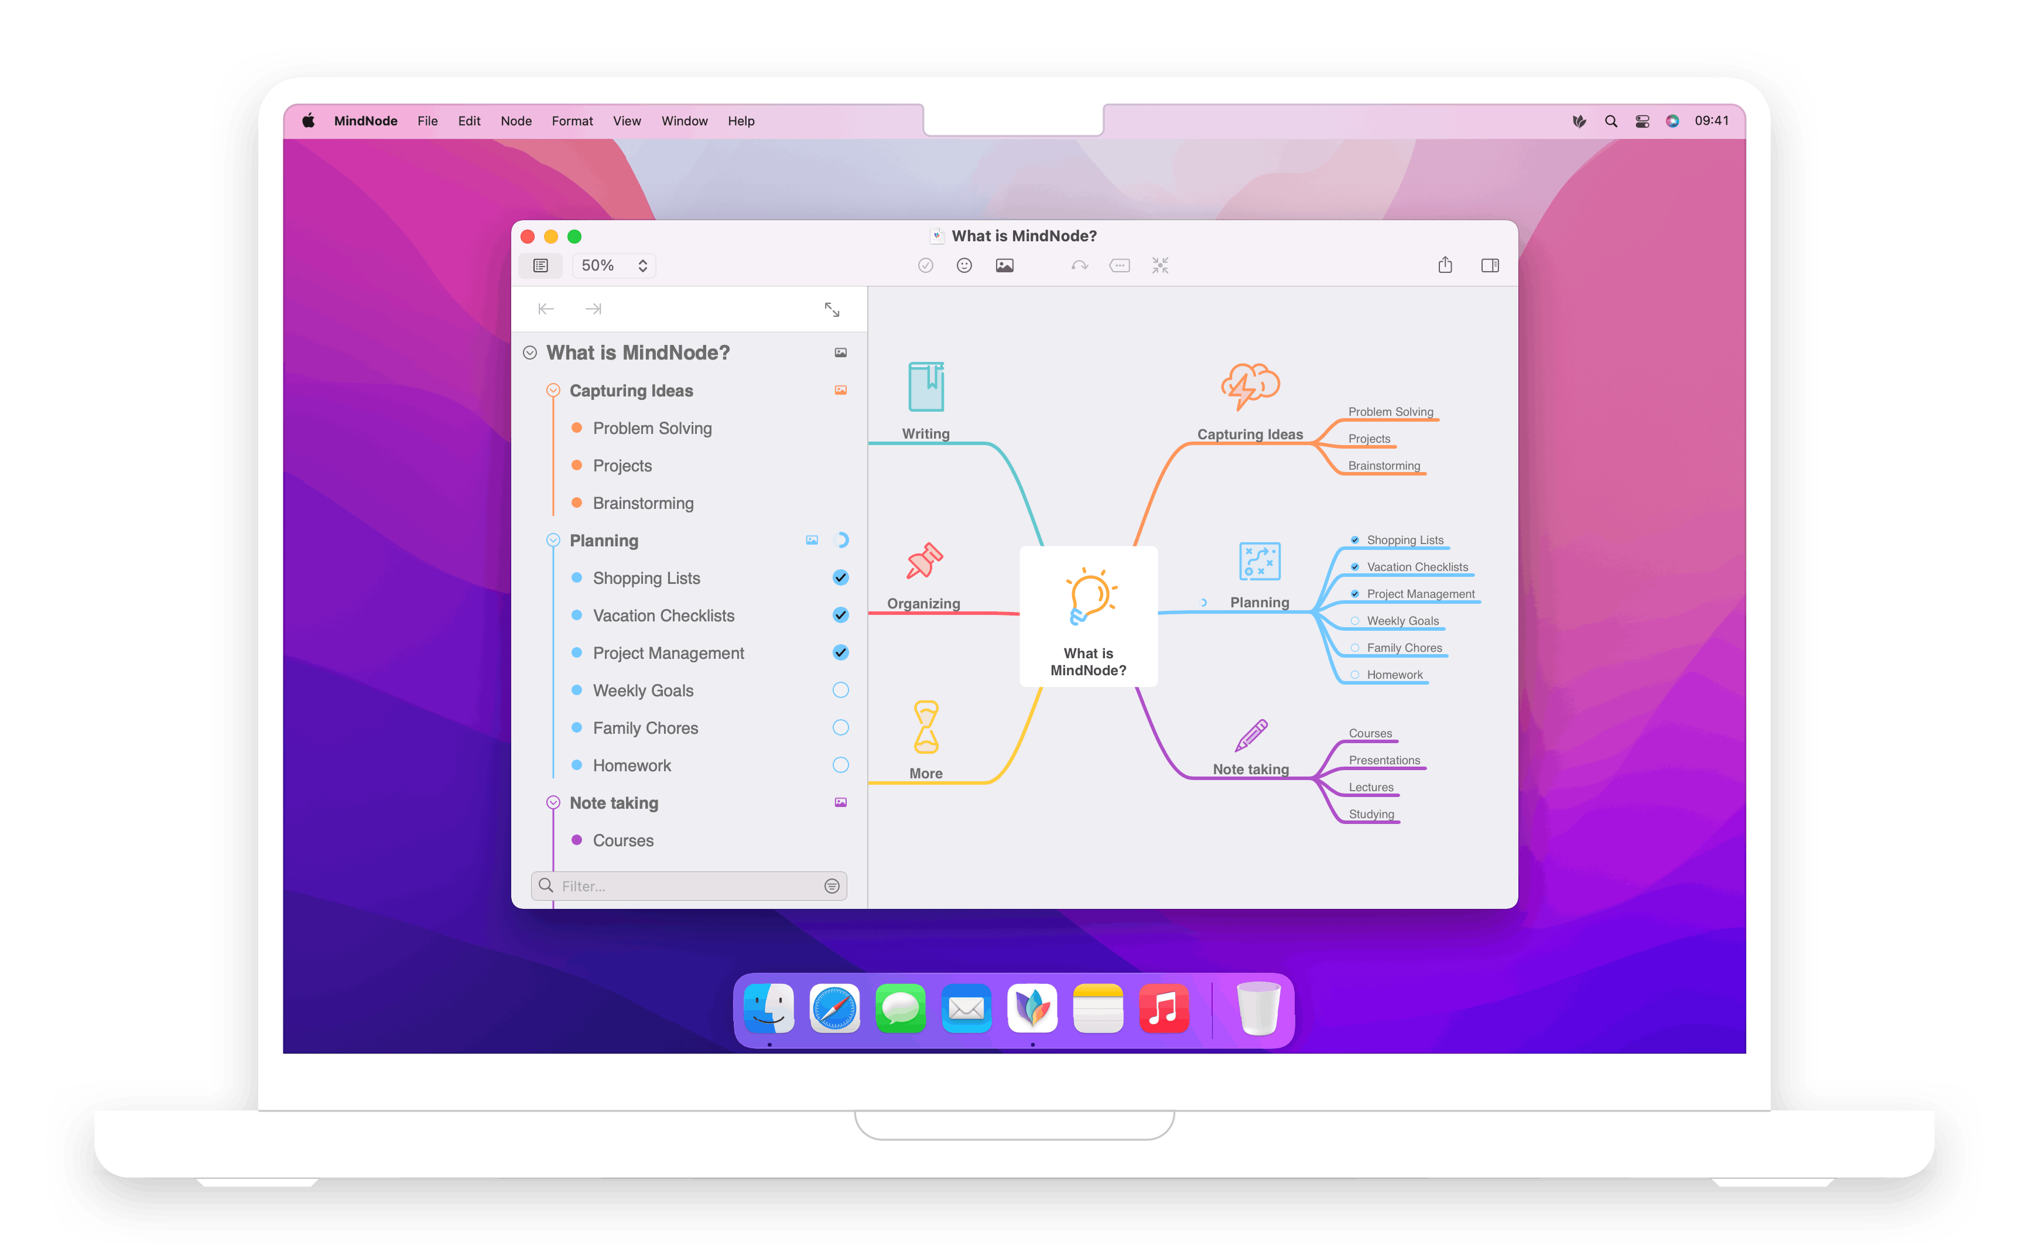Click the focus mode toolbar icon
2029x1255 pixels.
(1159, 266)
